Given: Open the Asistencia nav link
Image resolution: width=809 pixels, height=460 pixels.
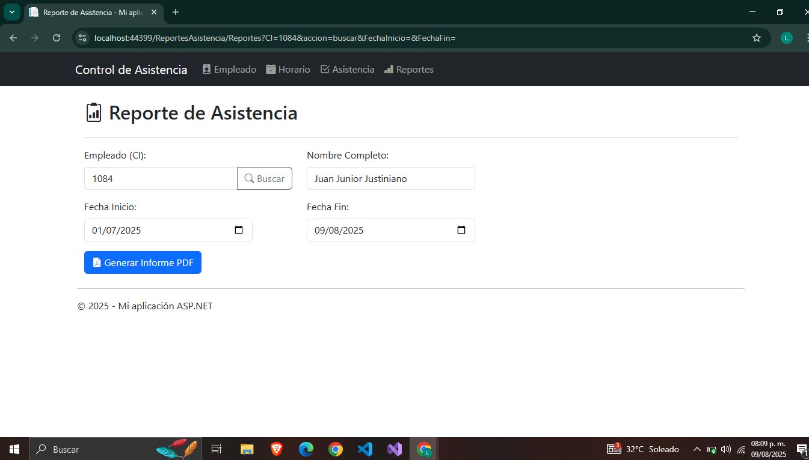Looking at the screenshot, I should click(347, 70).
